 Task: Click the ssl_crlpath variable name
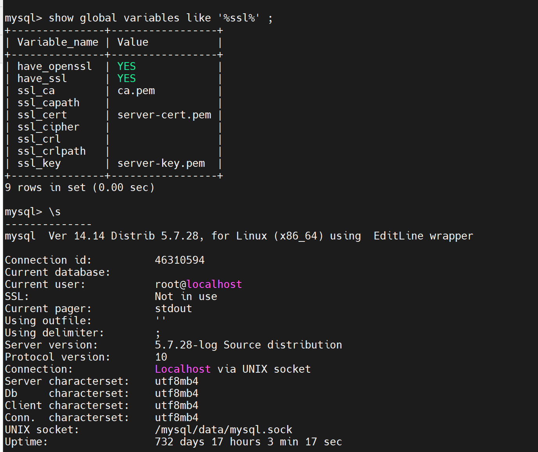pos(52,151)
